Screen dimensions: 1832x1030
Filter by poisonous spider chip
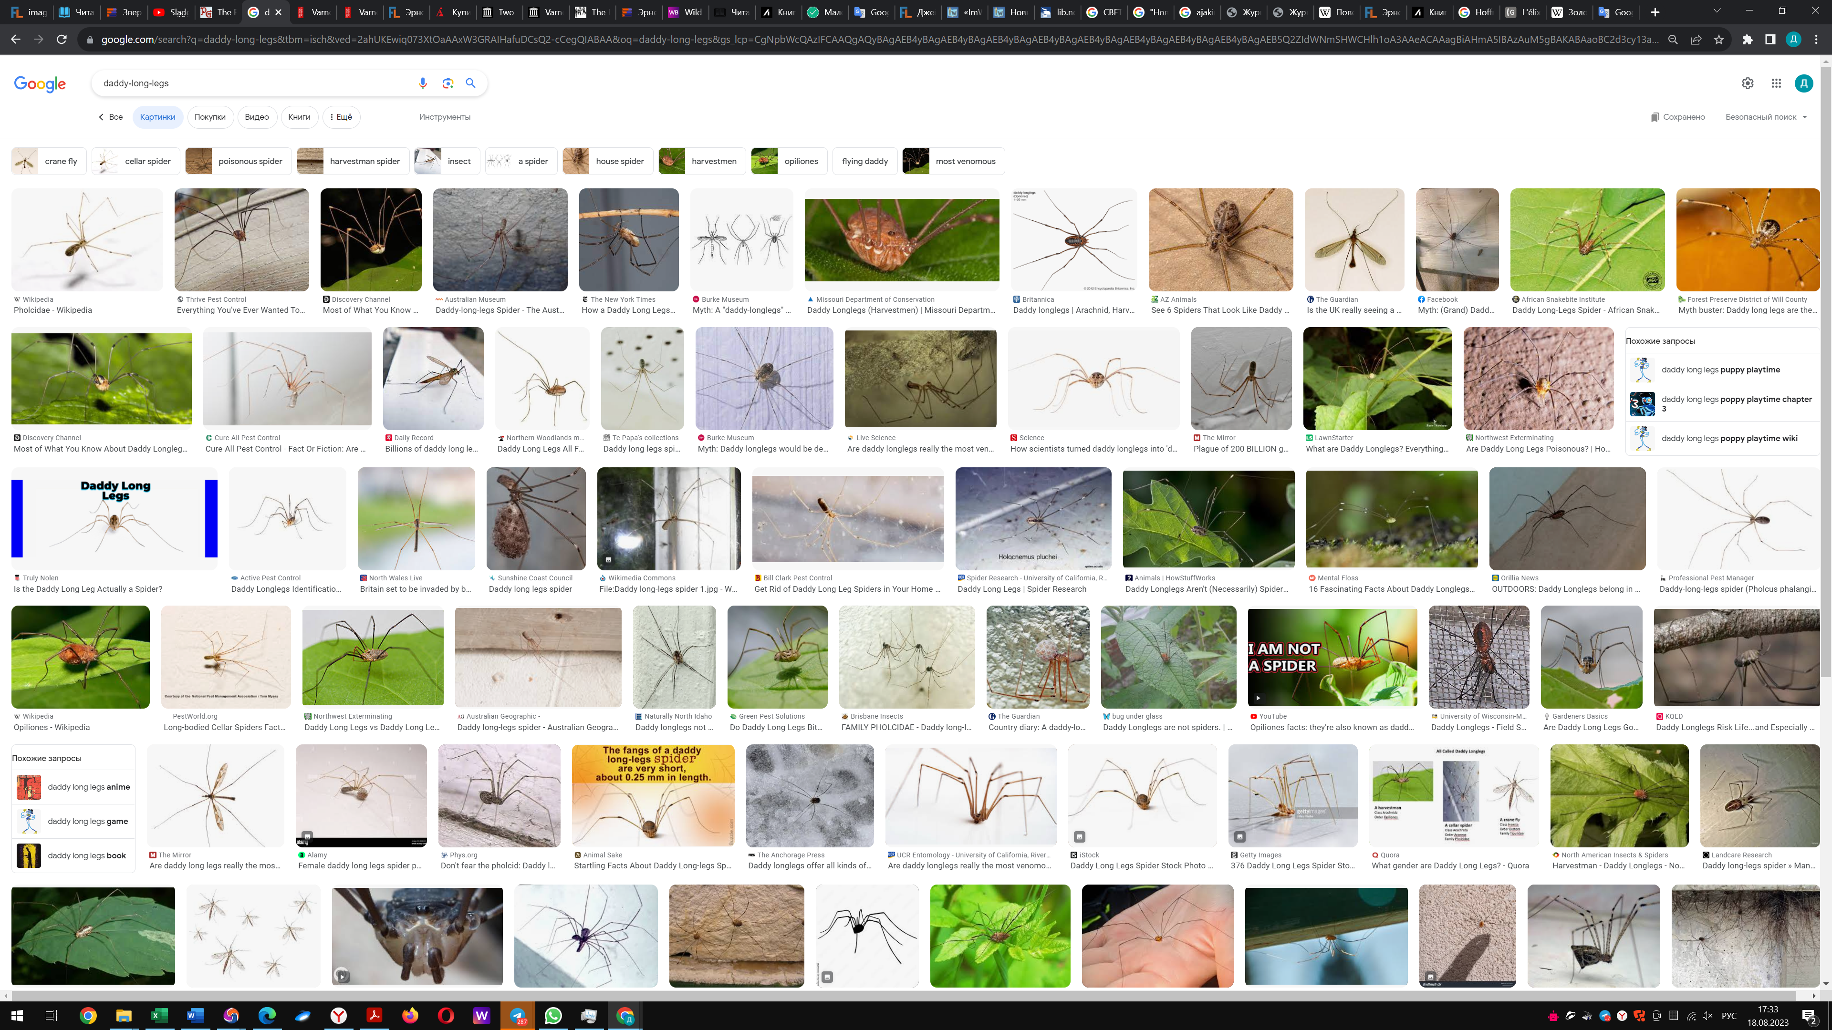[x=238, y=161]
